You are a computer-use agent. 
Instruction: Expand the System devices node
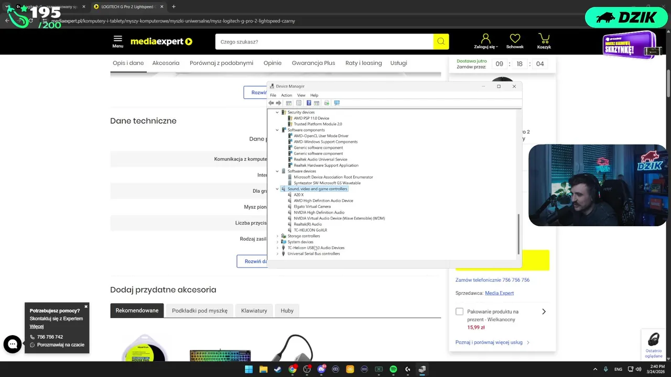(277, 242)
